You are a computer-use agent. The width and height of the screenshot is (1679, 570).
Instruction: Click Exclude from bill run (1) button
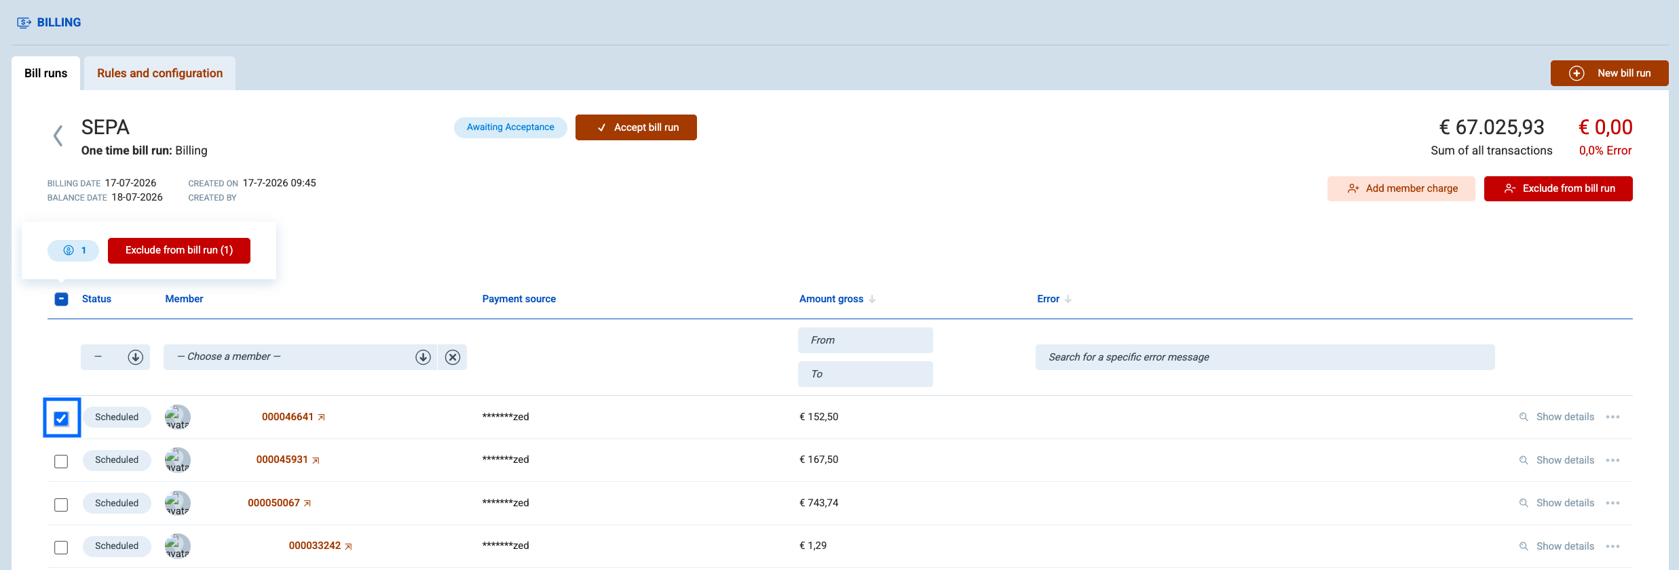(179, 250)
